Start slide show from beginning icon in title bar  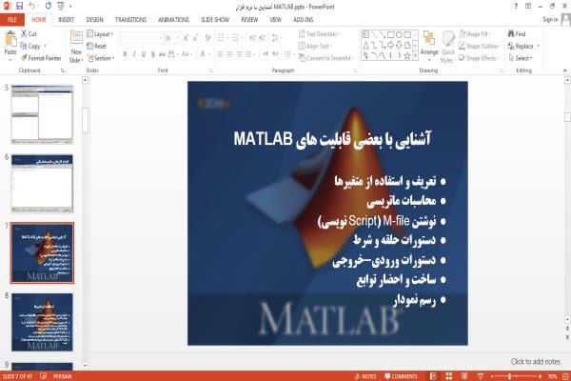click(x=61, y=6)
